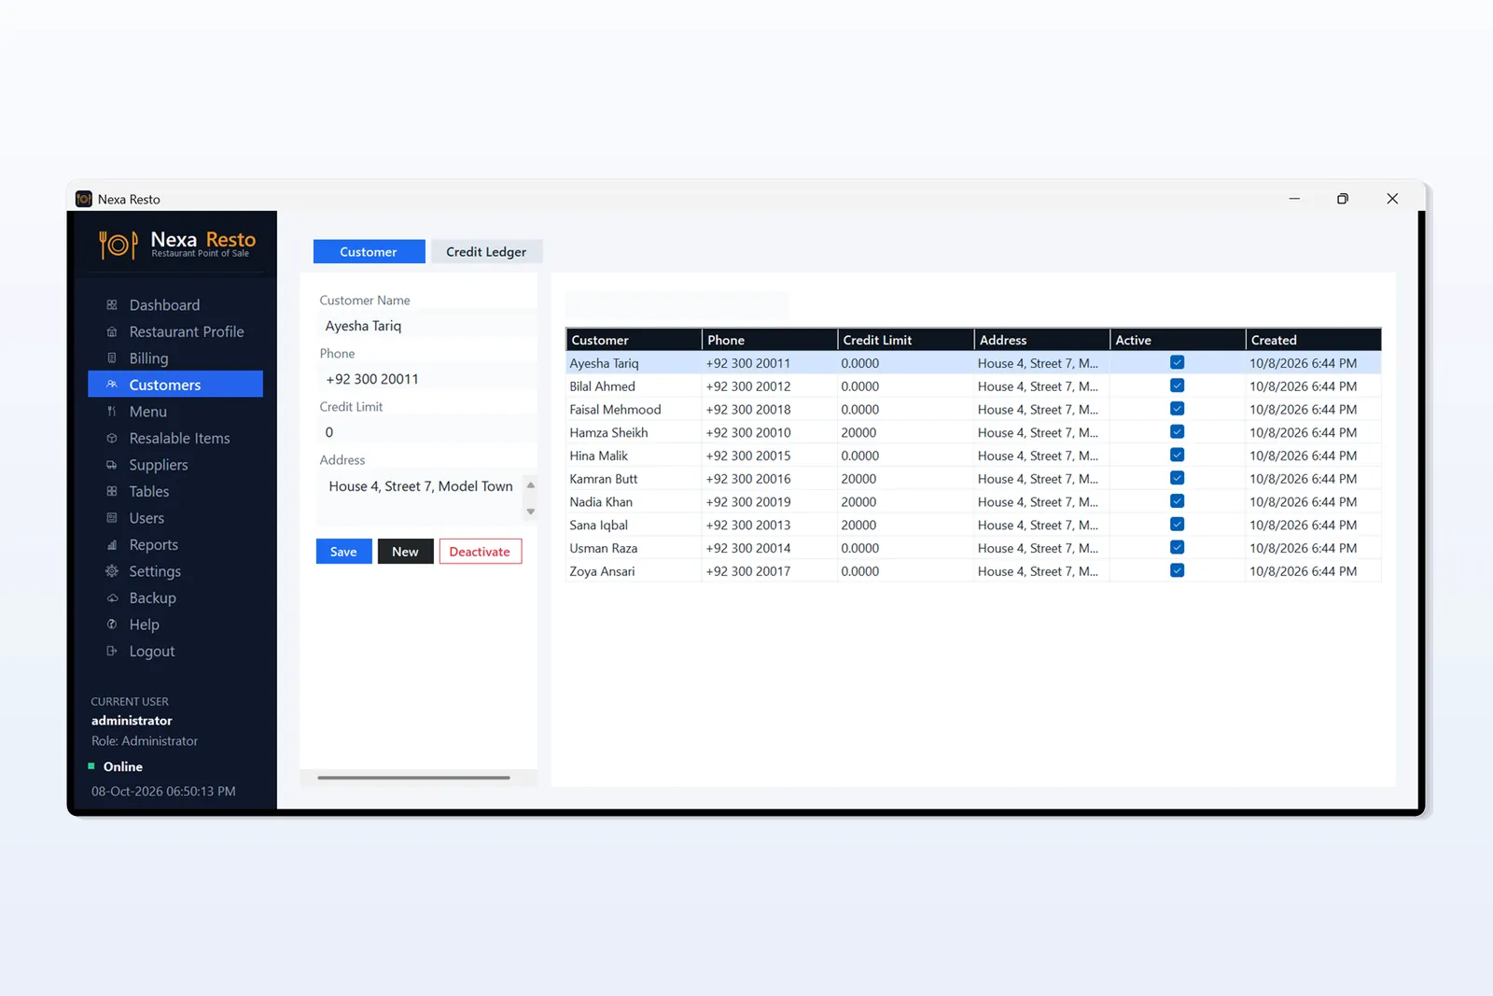Screen dimensions: 1493x996
Task: Select the Users icon in sidebar
Action: pyautogui.click(x=112, y=518)
